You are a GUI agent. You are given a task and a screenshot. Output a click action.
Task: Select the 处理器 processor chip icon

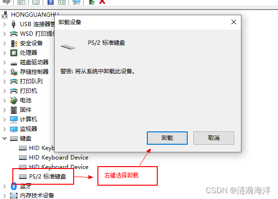tap(14, 53)
